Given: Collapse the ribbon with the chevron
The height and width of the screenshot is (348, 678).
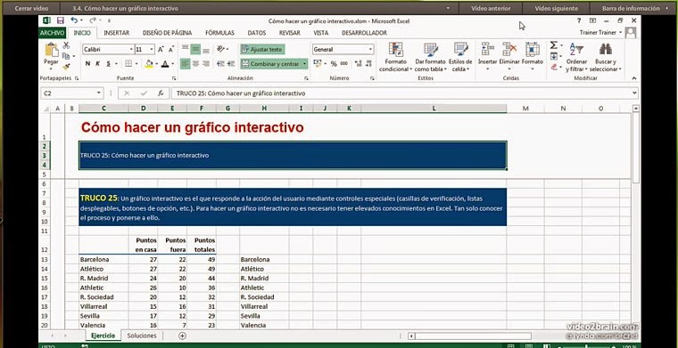Looking at the screenshot, I should click(634, 78).
